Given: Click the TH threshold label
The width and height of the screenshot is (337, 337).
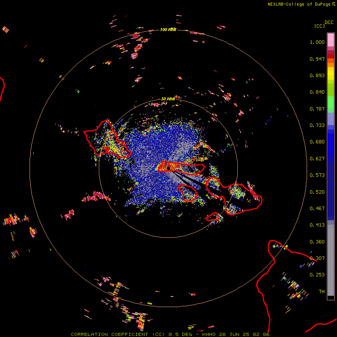Looking at the screenshot, I should 322,292.
